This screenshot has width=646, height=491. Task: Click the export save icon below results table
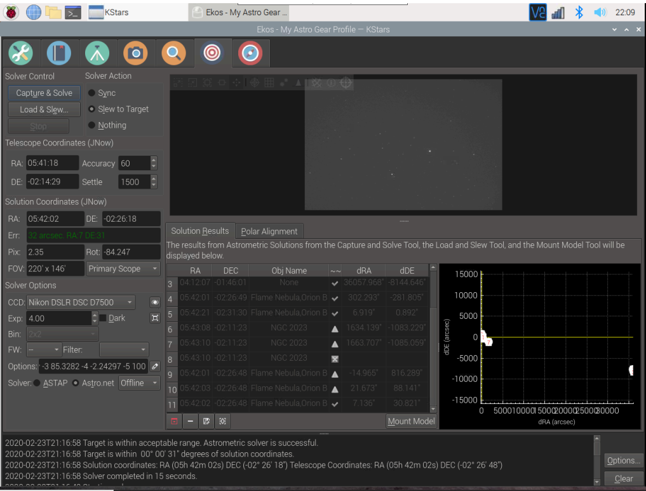pyautogui.click(x=206, y=421)
